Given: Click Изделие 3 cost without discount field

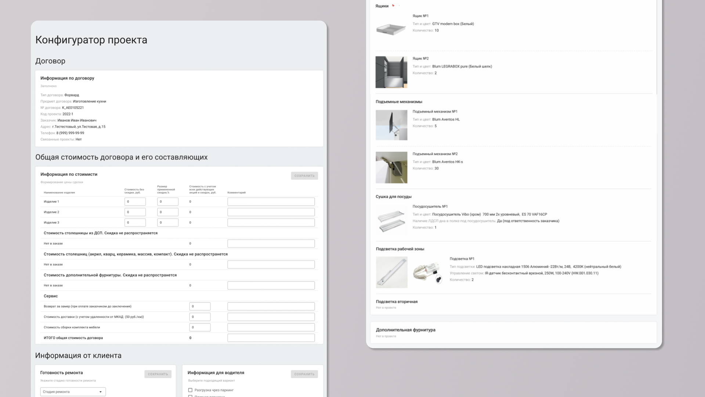Looking at the screenshot, I should click(135, 222).
